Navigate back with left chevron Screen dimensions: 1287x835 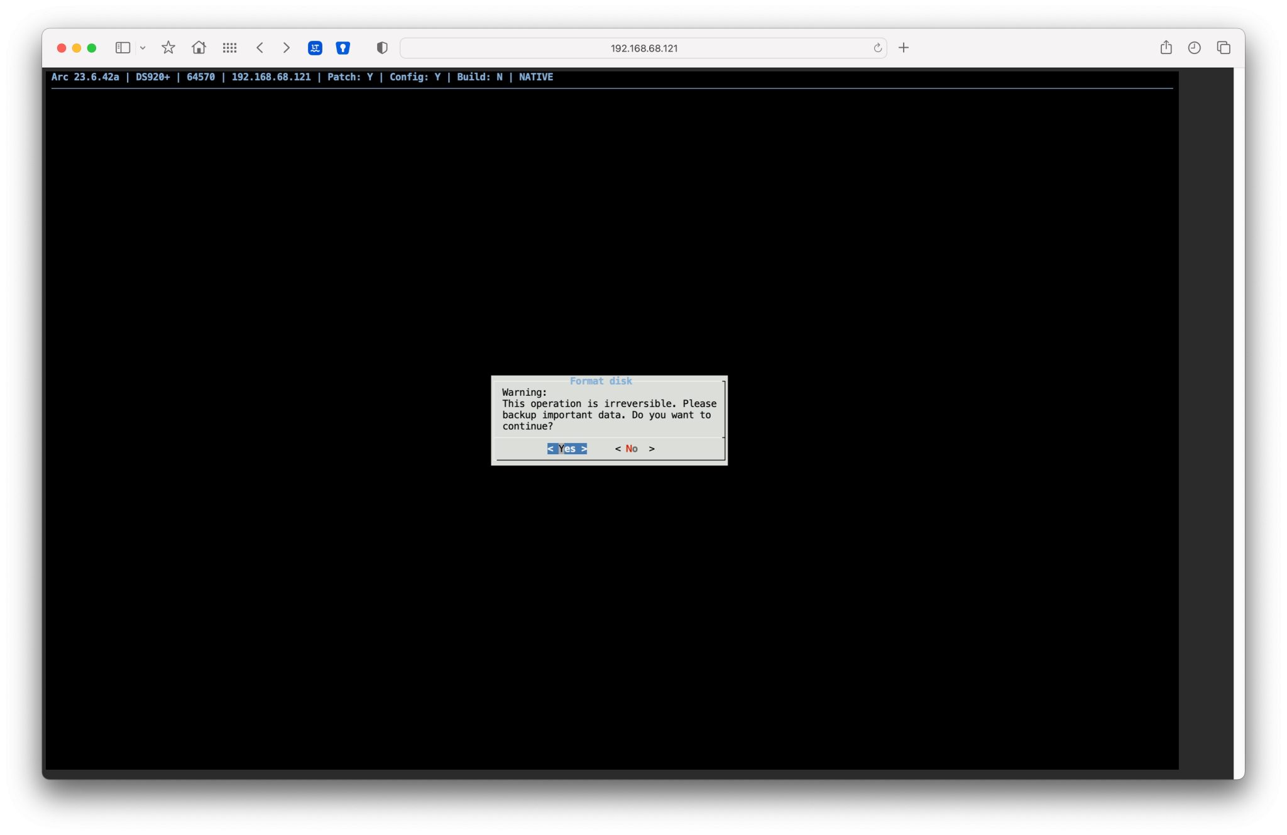tap(260, 48)
